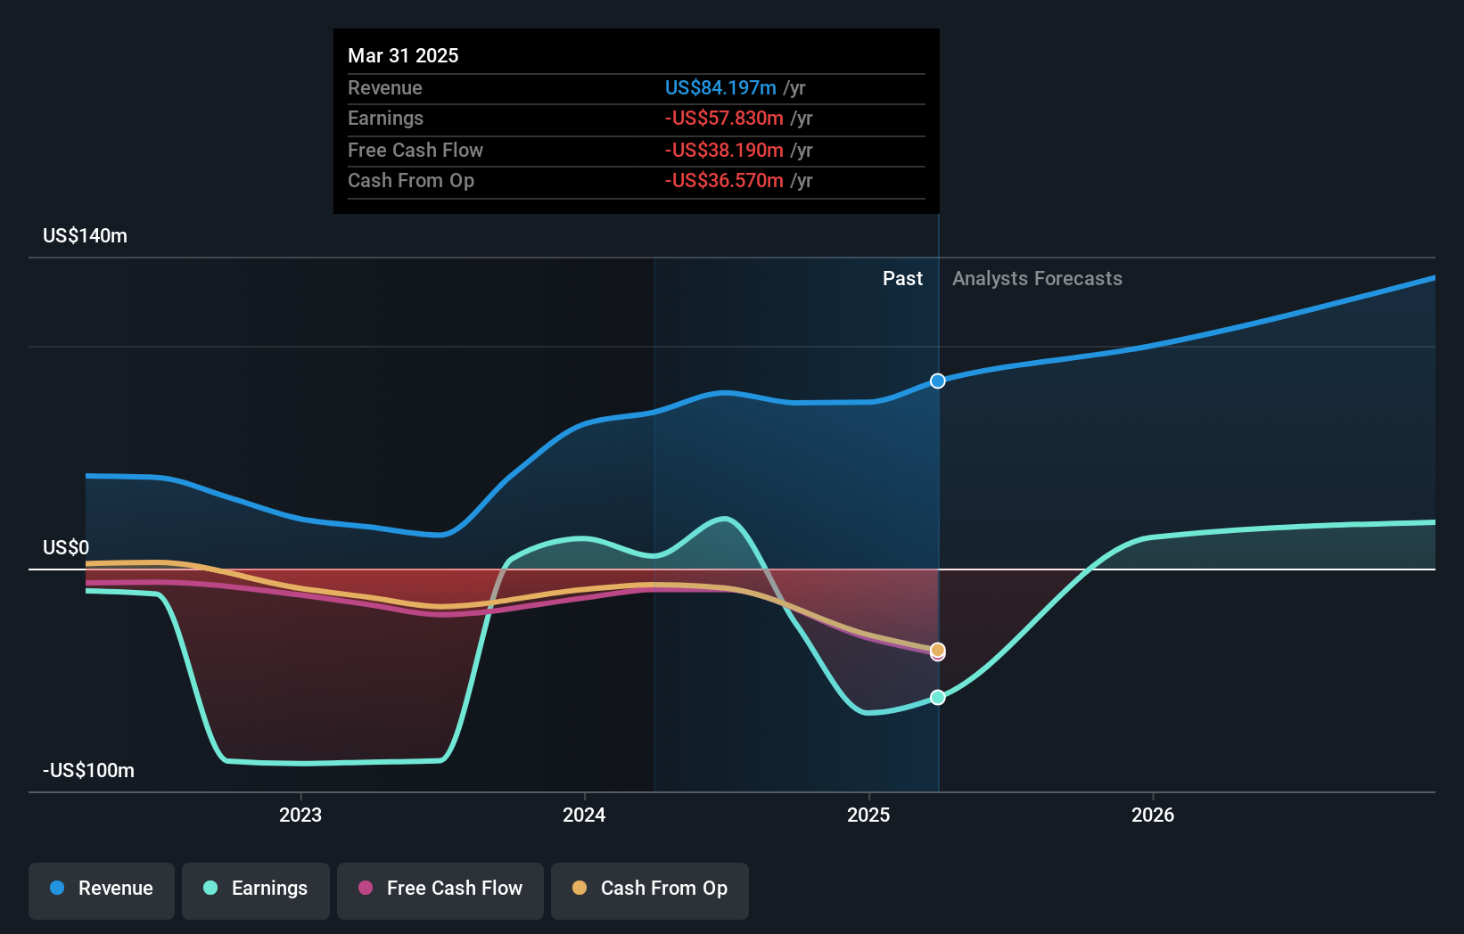Click the teal Earnings dot in legend
1464x934 pixels.
[x=210, y=888]
